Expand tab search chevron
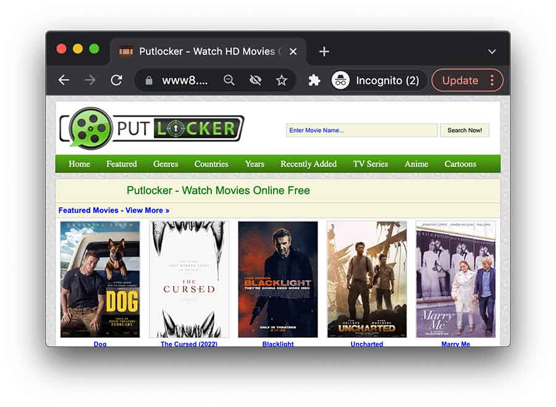 coord(492,52)
